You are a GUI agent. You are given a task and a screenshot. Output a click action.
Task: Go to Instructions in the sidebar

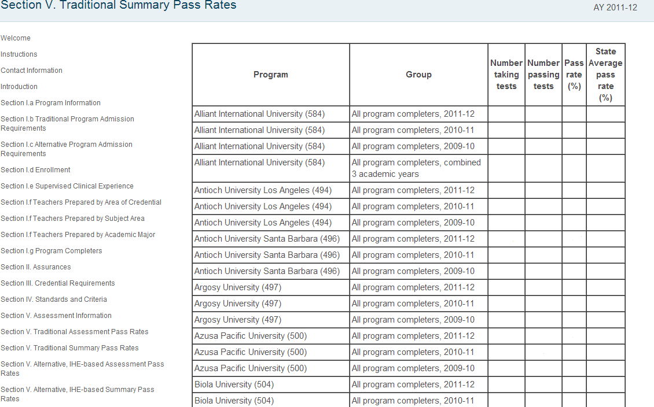pos(19,54)
